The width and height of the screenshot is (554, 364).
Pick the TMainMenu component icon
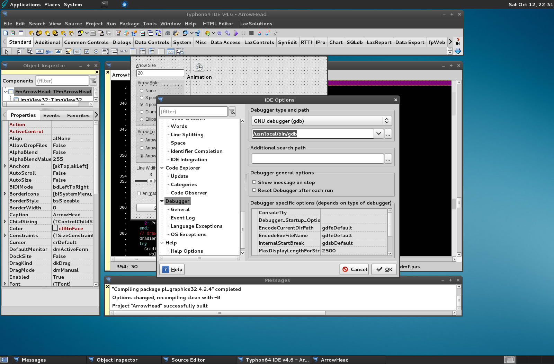point(21,51)
